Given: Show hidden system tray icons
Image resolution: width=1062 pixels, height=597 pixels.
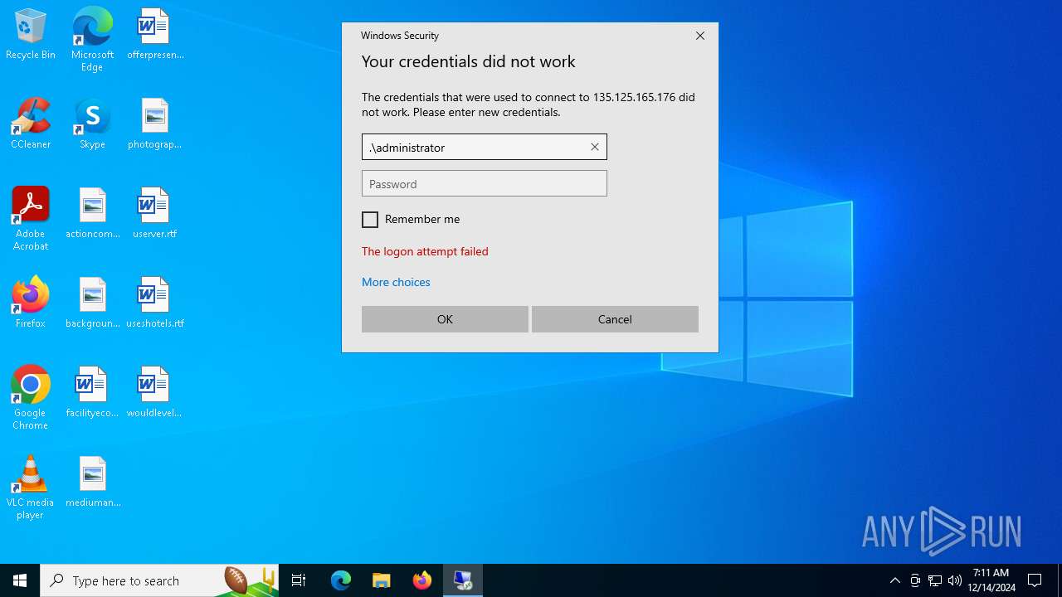Looking at the screenshot, I should click(x=894, y=580).
